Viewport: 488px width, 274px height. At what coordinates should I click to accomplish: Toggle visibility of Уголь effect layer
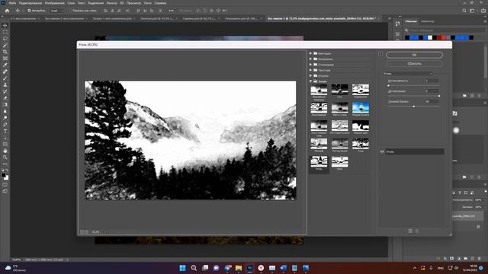coord(382,151)
